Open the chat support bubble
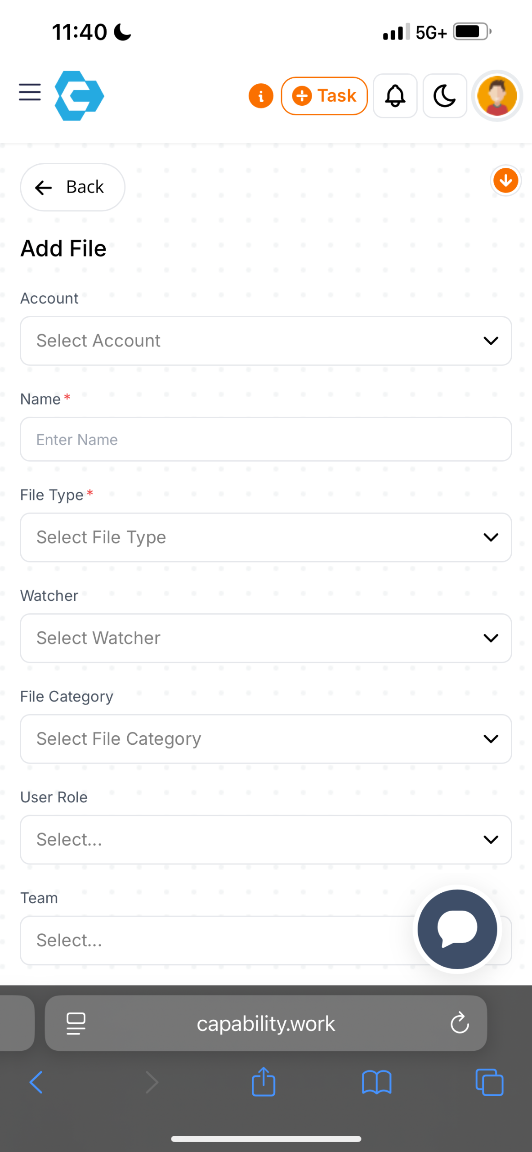This screenshot has width=532, height=1152. pyautogui.click(x=457, y=929)
